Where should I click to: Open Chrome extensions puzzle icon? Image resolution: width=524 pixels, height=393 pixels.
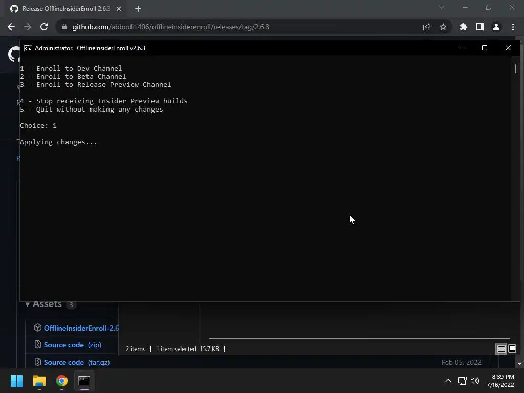click(463, 27)
